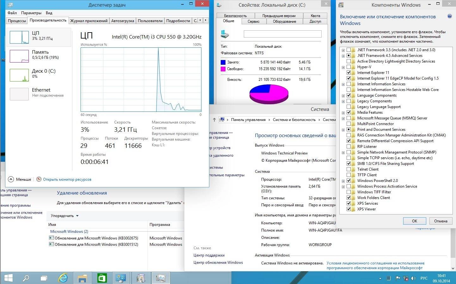Expand Windows PowerShell 2.0 node
456x284 pixels.
tap(343, 181)
